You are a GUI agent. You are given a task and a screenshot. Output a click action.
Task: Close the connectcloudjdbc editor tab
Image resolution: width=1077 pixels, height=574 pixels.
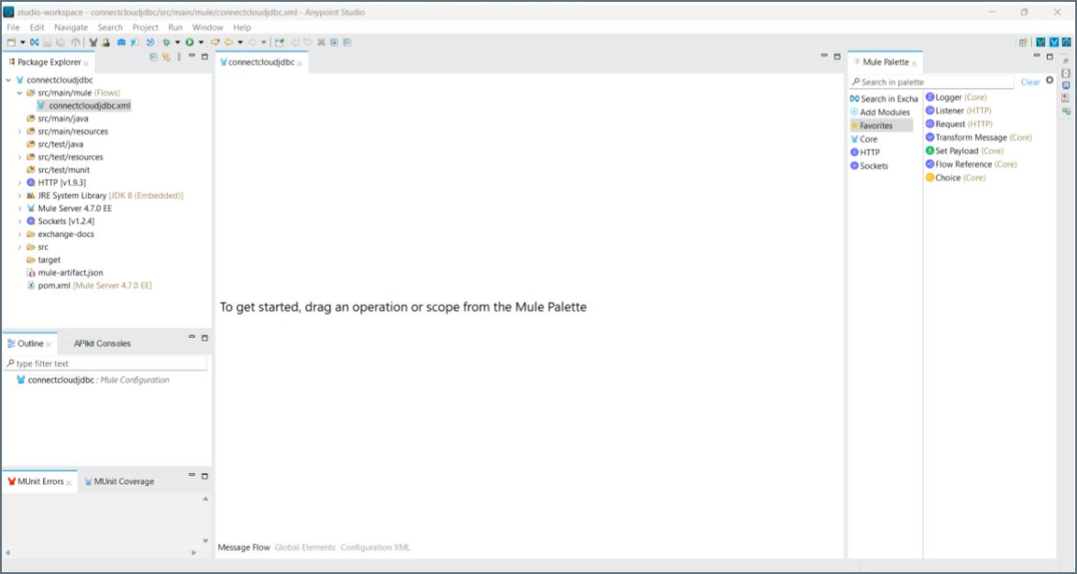[x=300, y=63]
